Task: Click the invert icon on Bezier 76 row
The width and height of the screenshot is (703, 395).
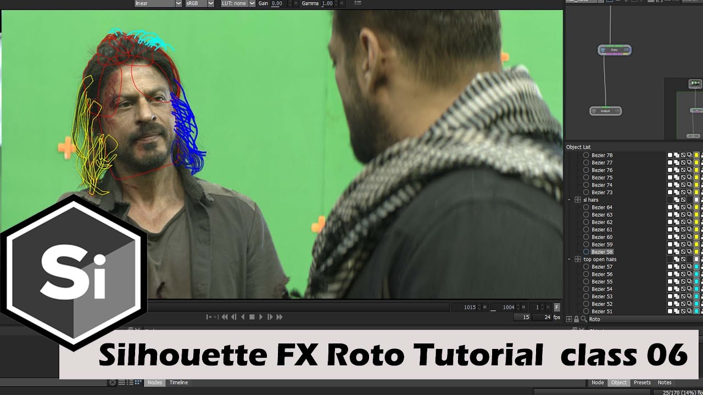Action: (x=683, y=170)
